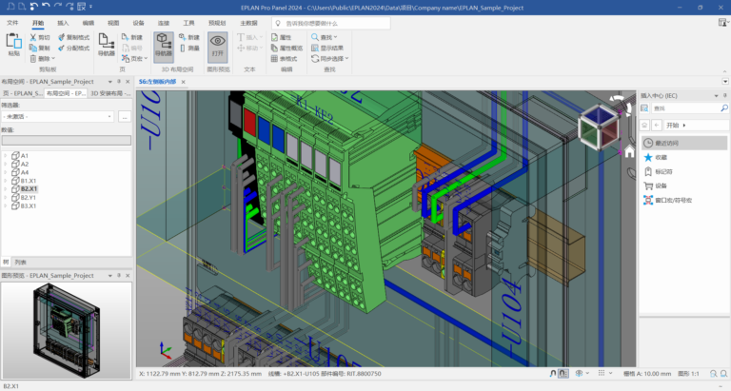The image size is (731, 391).
Task: Select the A4 layout space item
Action: 20,172
